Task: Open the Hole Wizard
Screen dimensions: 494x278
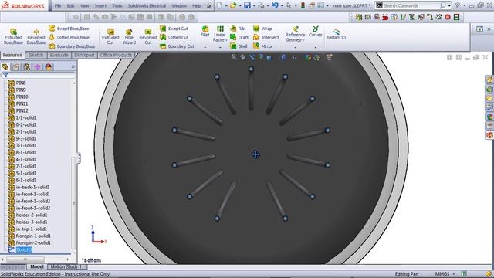Action: click(x=129, y=36)
